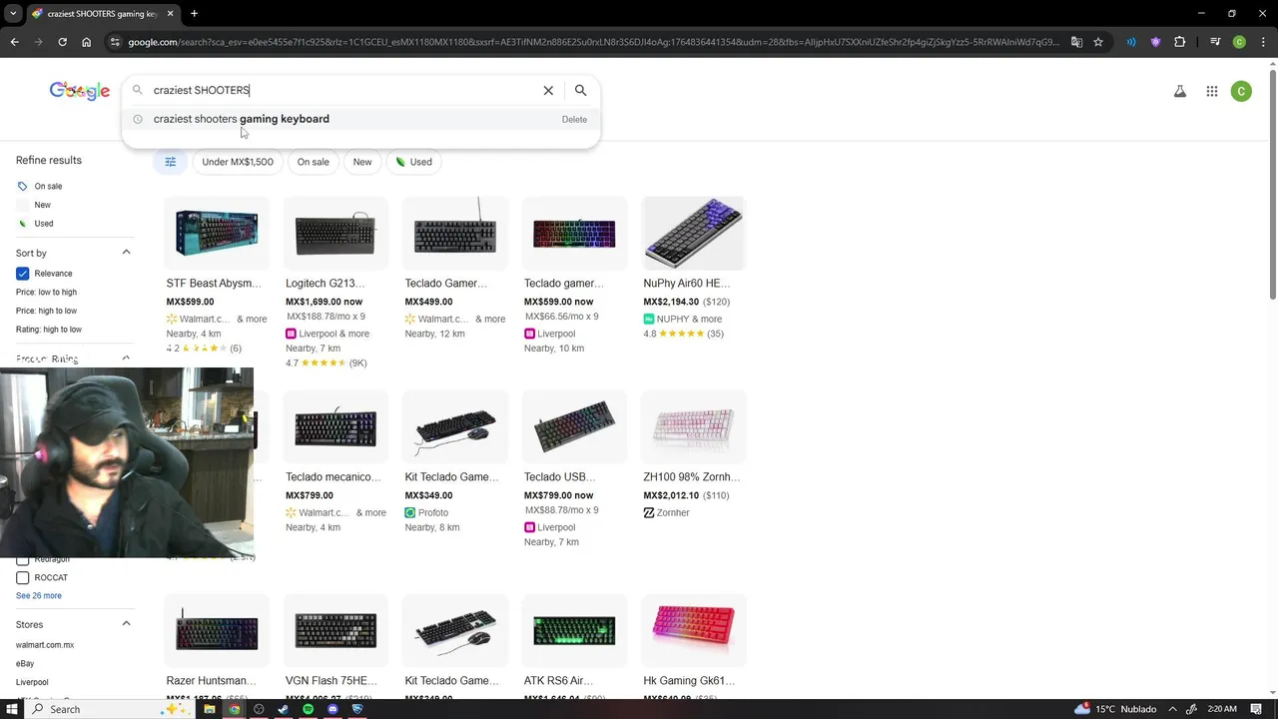Collapse the Sort by section

pos(126,253)
